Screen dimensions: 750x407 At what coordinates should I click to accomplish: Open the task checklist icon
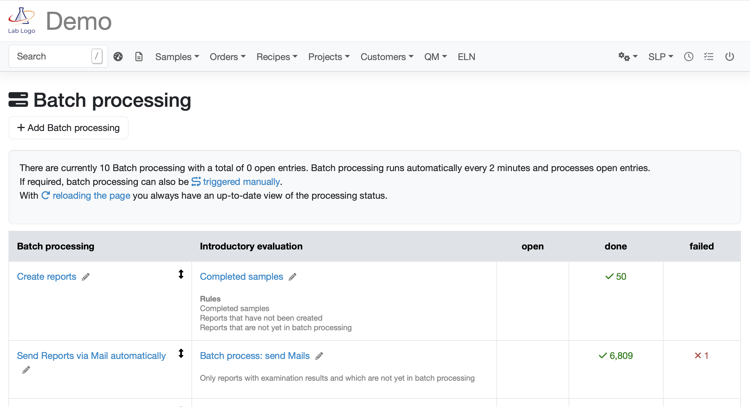(x=709, y=57)
